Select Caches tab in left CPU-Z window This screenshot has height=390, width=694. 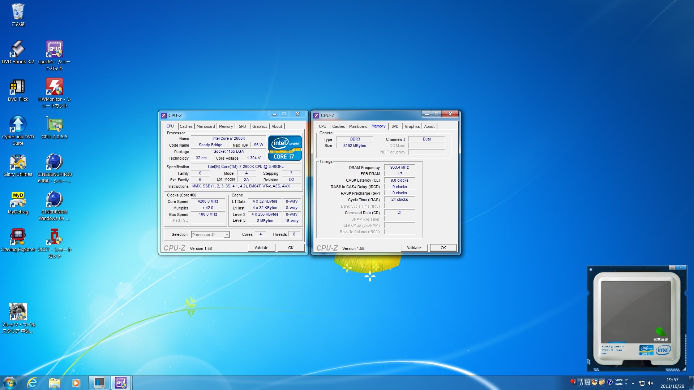click(186, 126)
